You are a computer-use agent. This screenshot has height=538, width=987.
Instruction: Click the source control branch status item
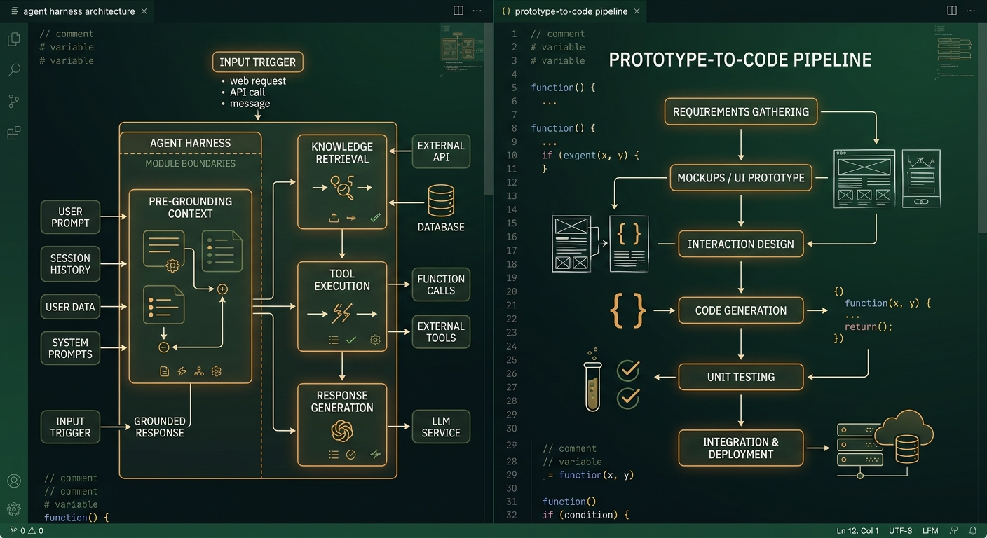[13, 531]
